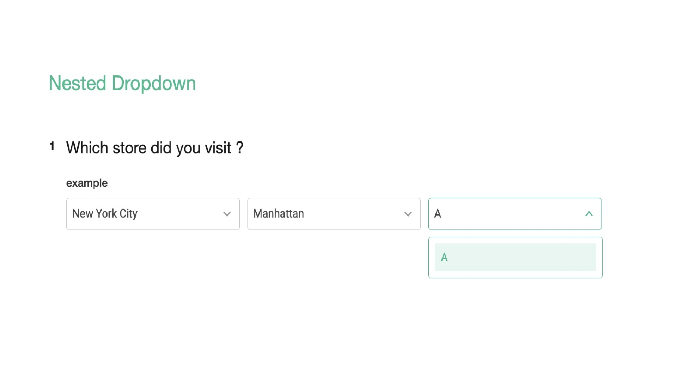This screenshot has height=381, width=677.
Task: Click the Nested Dropdown heading
Action: pos(122,84)
